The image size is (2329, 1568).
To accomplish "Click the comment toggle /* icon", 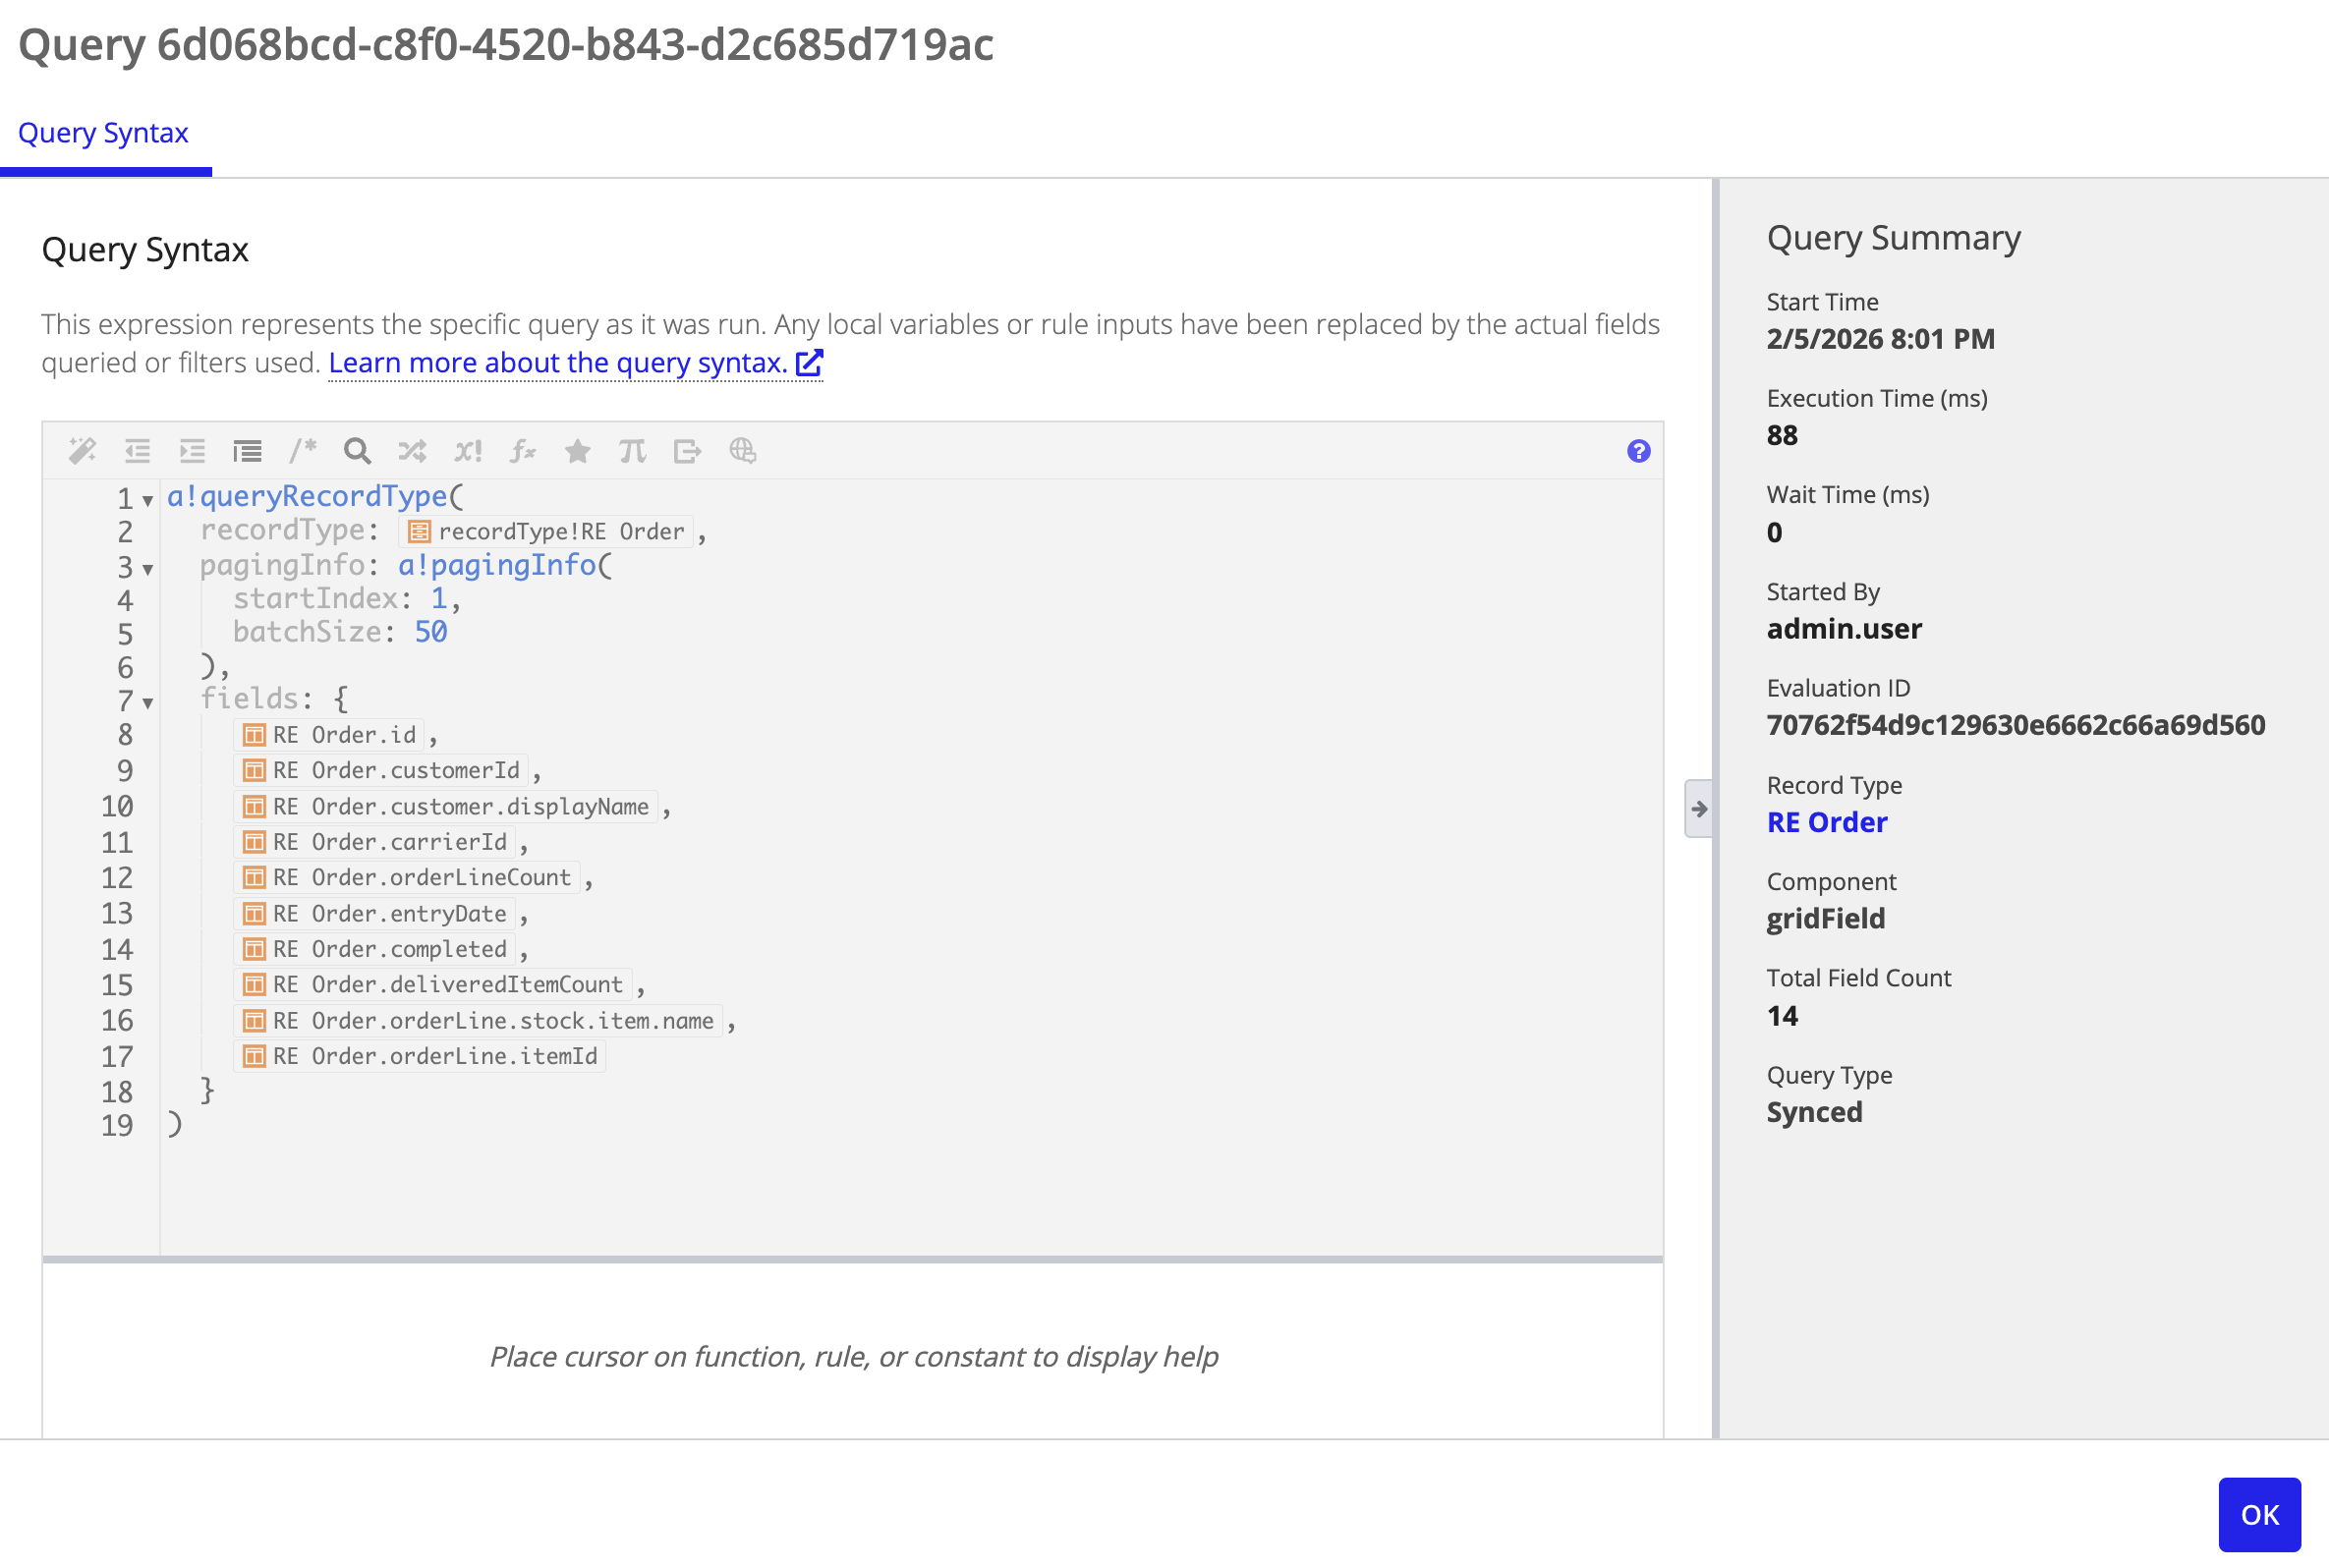I will (302, 451).
